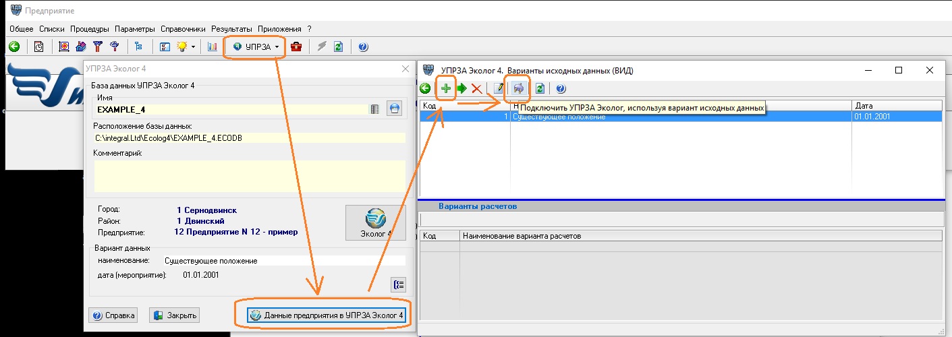Click the large Эколог 4 launch button

pyautogui.click(x=375, y=222)
